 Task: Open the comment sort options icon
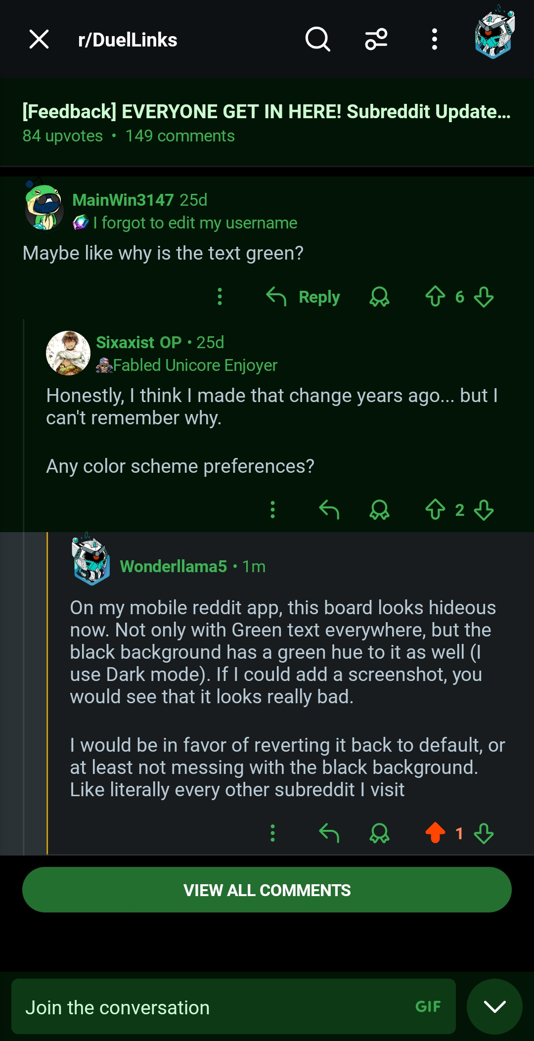[x=376, y=40]
